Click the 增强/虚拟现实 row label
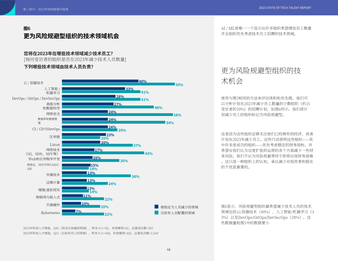The image size is (338, 261). 49,190
